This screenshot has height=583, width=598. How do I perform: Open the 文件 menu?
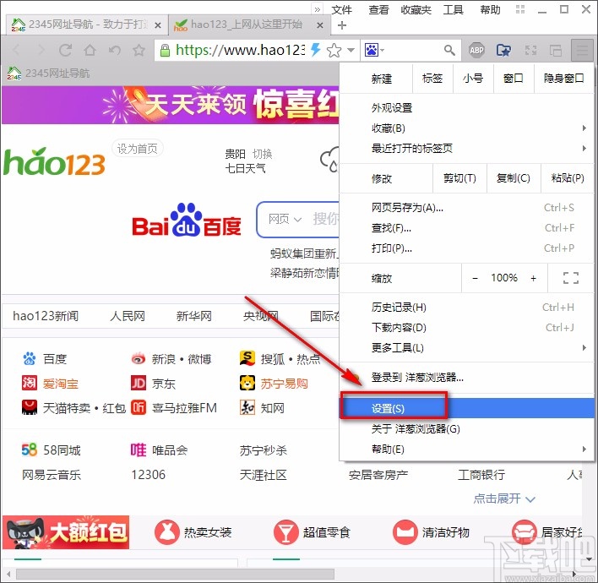click(x=342, y=9)
